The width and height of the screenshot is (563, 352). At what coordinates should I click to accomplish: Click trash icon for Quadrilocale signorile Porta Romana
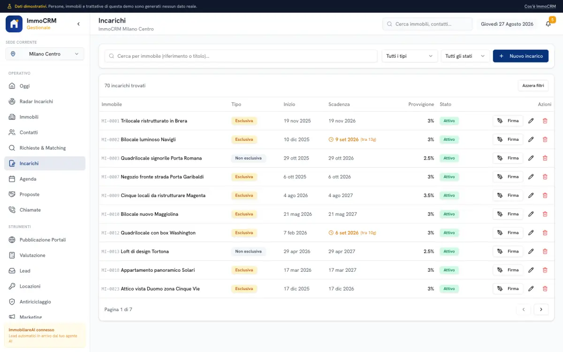click(x=545, y=158)
